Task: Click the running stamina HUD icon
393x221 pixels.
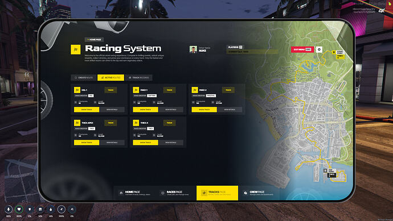Action: 62,209
